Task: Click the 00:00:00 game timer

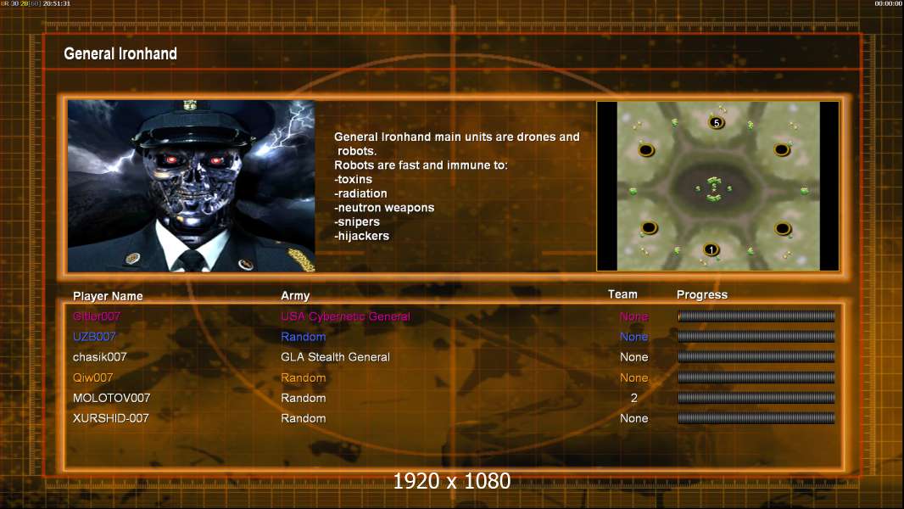Action: click(x=889, y=3)
